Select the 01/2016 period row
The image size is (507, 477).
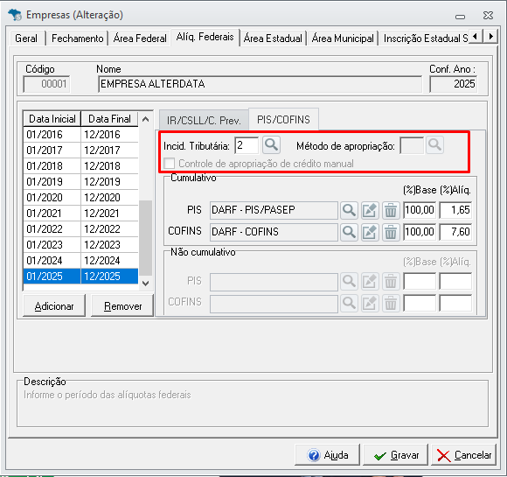(80, 135)
